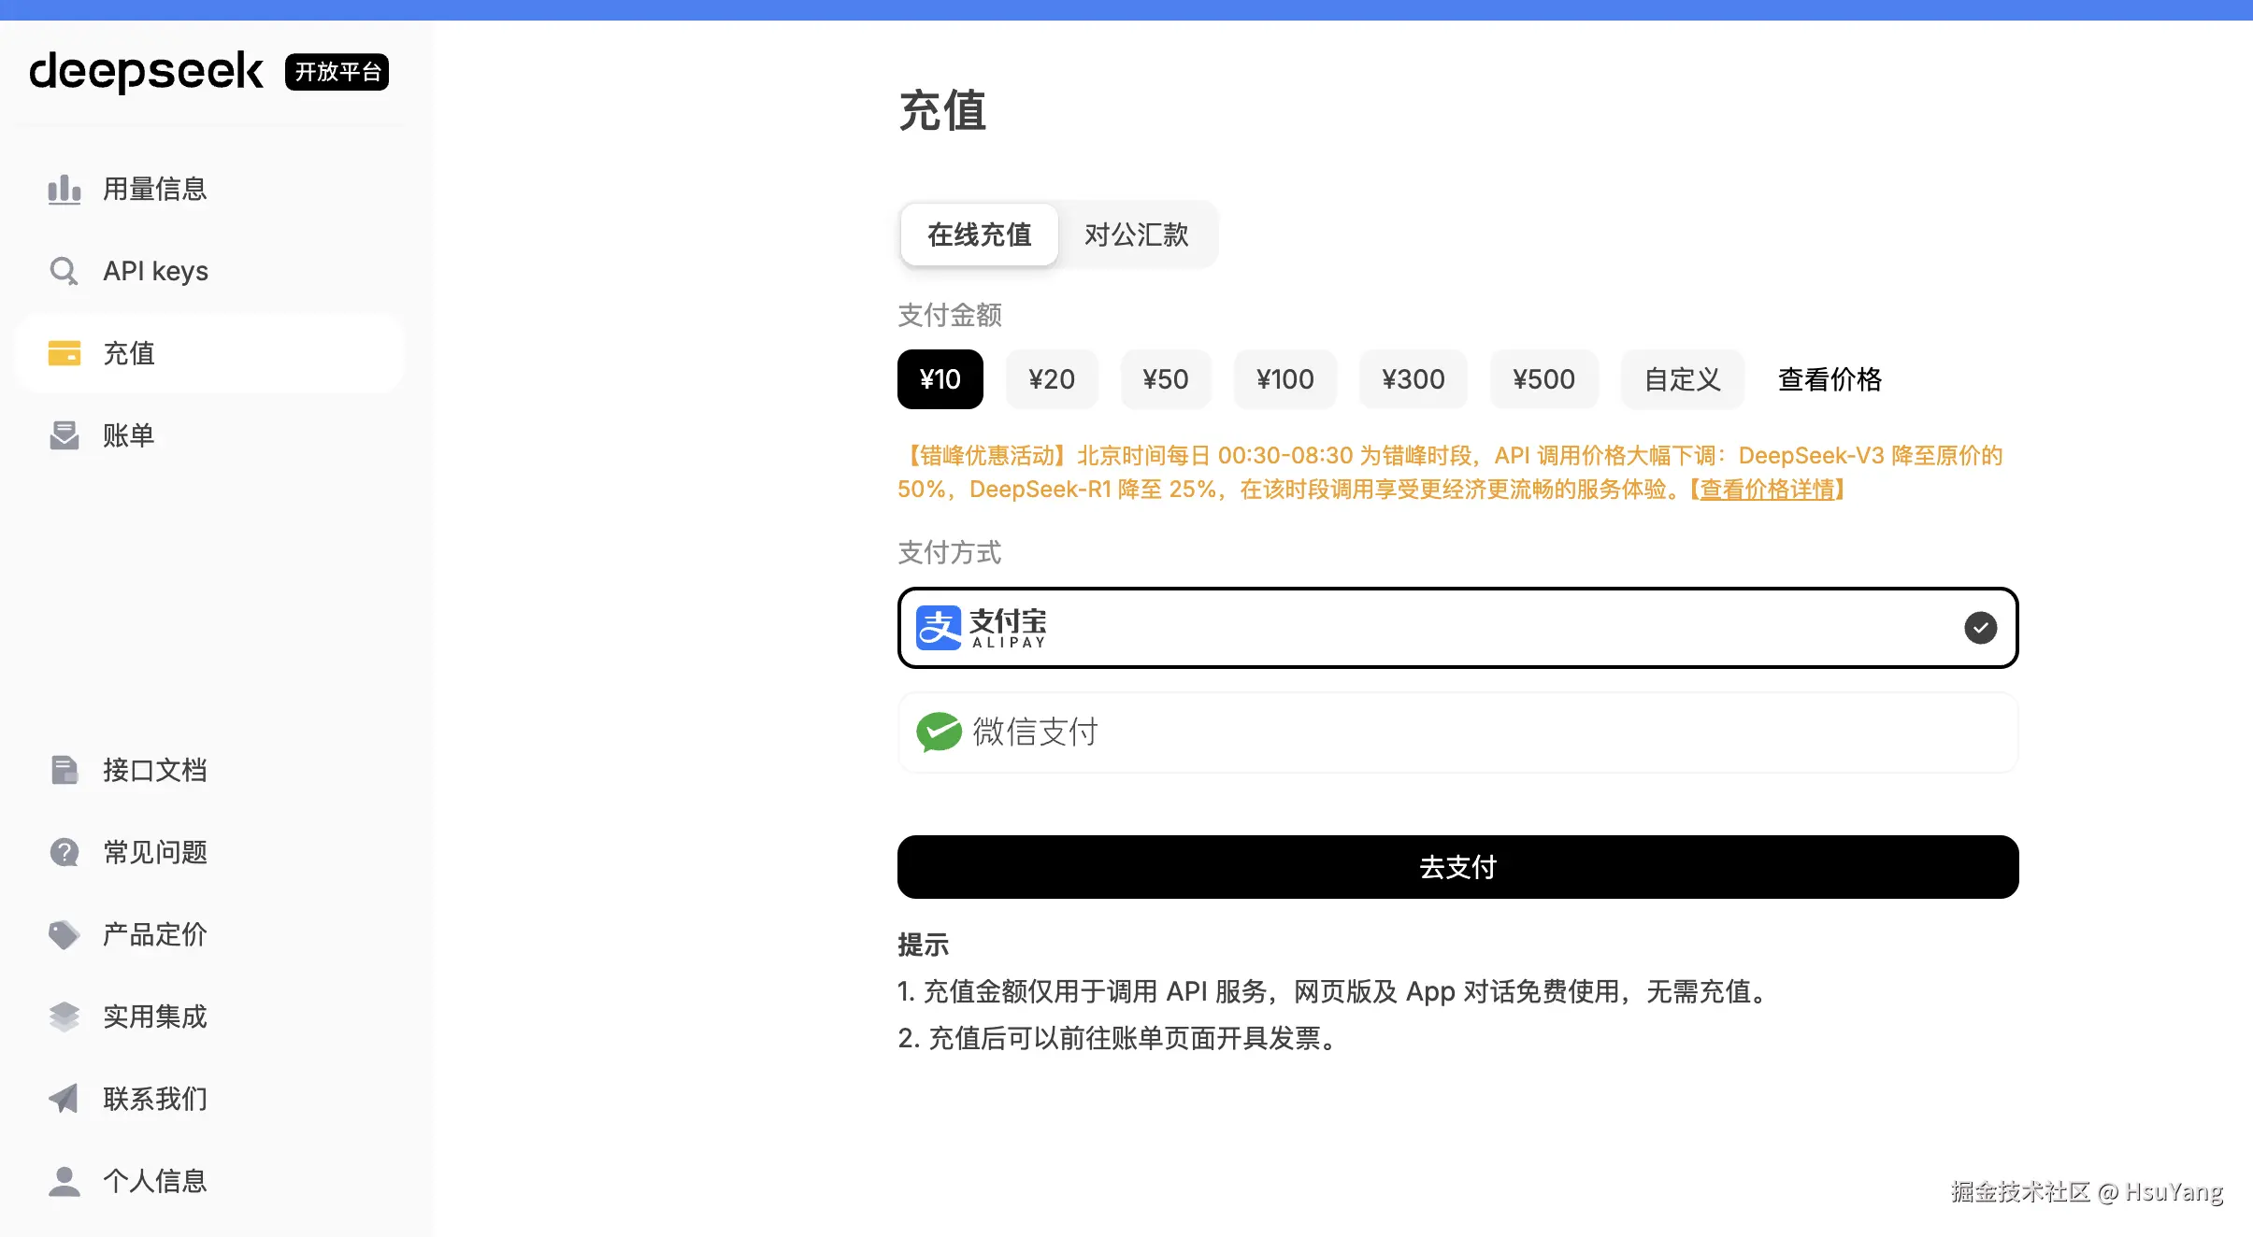Click the 接口文档 document icon
The height and width of the screenshot is (1237, 2253).
pos(64,770)
